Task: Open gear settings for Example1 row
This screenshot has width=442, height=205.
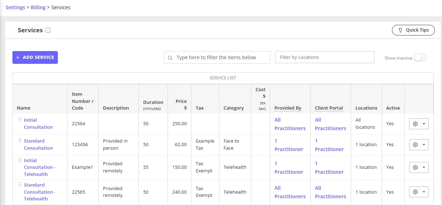Action: click(419, 167)
